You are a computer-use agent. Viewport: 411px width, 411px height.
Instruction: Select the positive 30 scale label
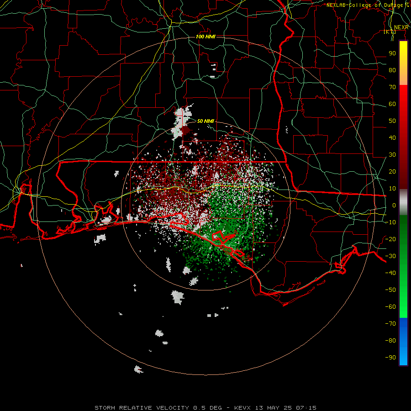tap(392, 155)
